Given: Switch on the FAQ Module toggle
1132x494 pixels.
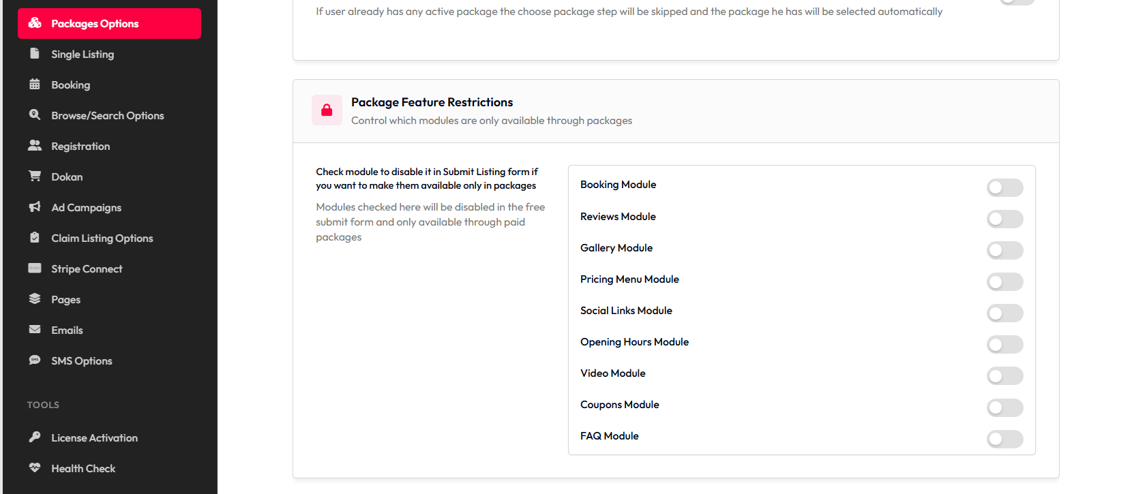Looking at the screenshot, I should pyautogui.click(x=1004, y=439).
